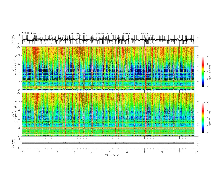
Task: Click the ch.1 log(PSD) colorbar label
Action: pos(210,73)
